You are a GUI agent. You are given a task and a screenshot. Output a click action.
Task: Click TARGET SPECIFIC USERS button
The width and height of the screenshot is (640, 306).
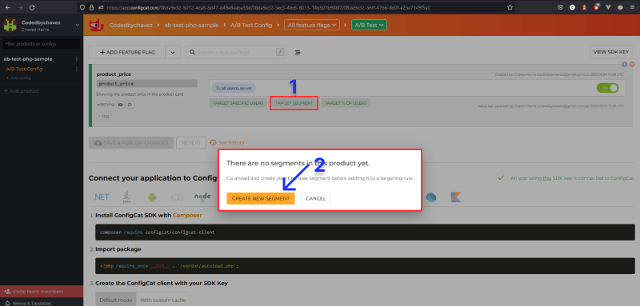tap(238, 103)
